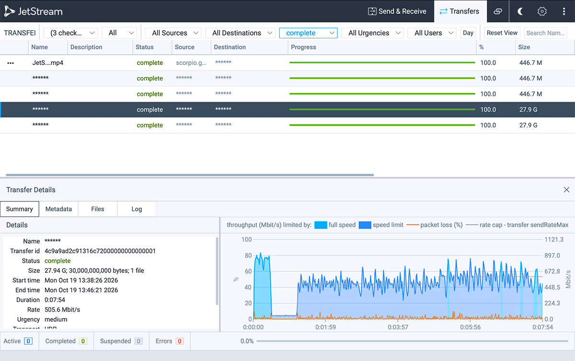Sort by the Progress column header
The height and width of the screenshot is (361, 575).
382,47
